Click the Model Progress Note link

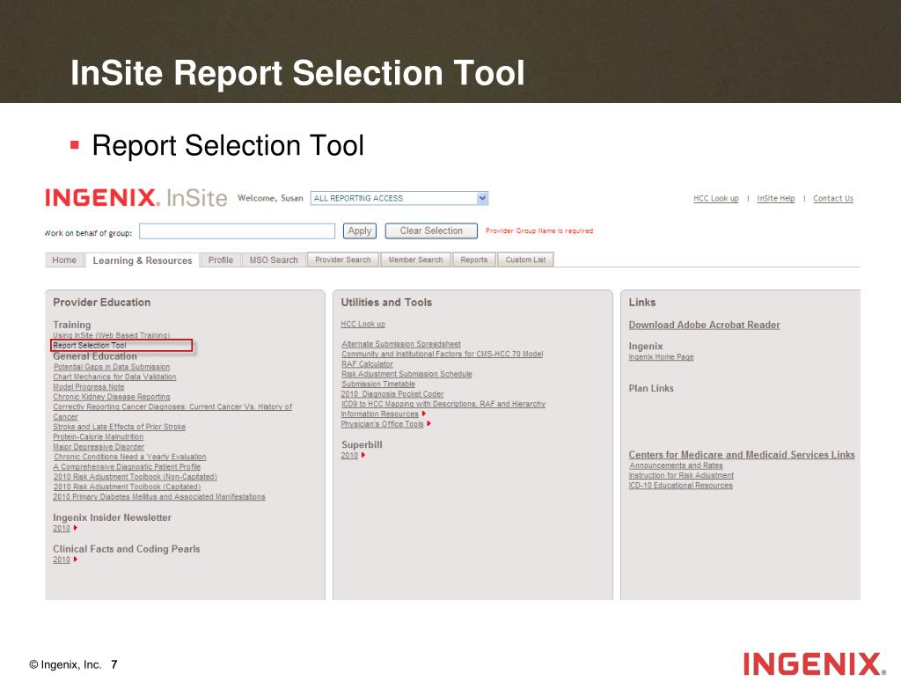[x=89, y=387]
